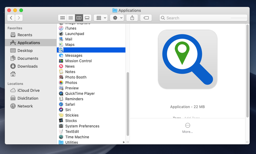Select the QuickTime Player icon
This screenshot has height=154, width=256.
pos(61,93)
